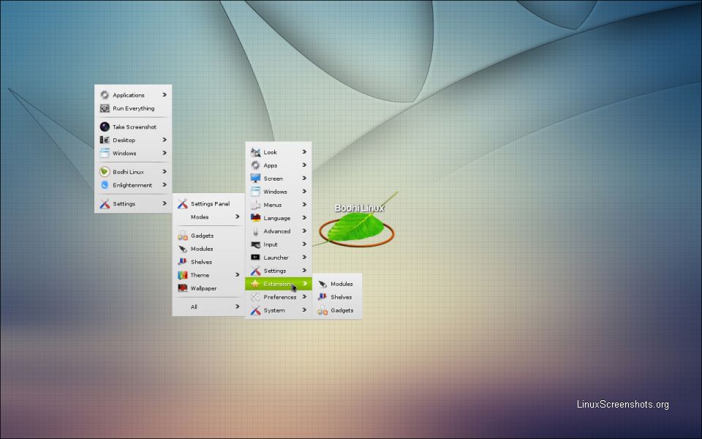Choose the Input menu entry
This screenshot has height=439, width=702.
271,244
